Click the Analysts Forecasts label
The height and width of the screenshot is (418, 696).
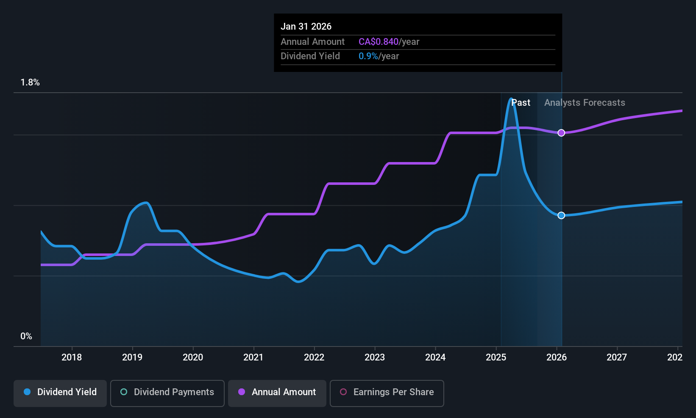[585, 103]
